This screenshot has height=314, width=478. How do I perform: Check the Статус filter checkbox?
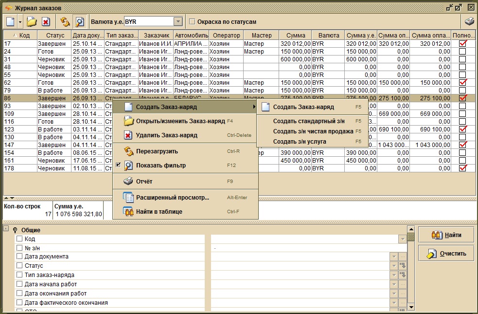tap(19, 265)
